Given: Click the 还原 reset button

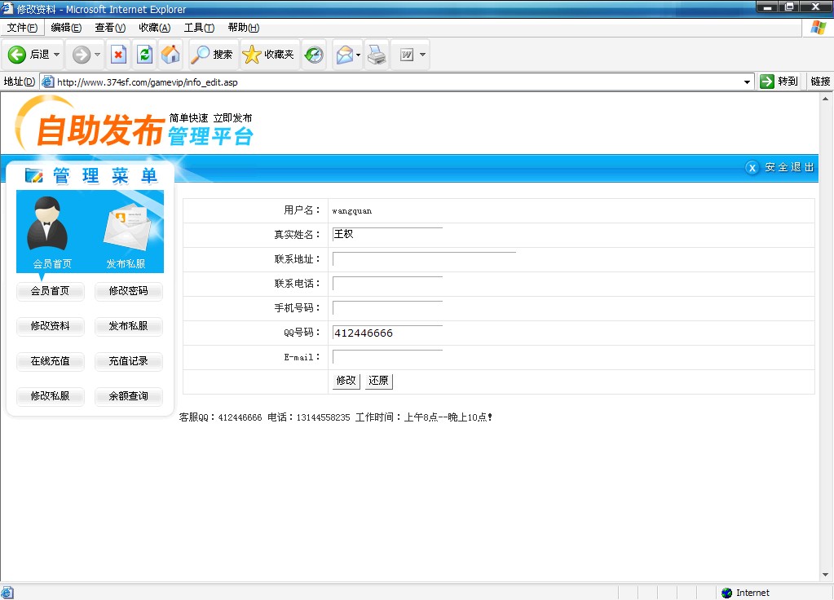Looking at the screenshot, I should [x=378, y=381].
